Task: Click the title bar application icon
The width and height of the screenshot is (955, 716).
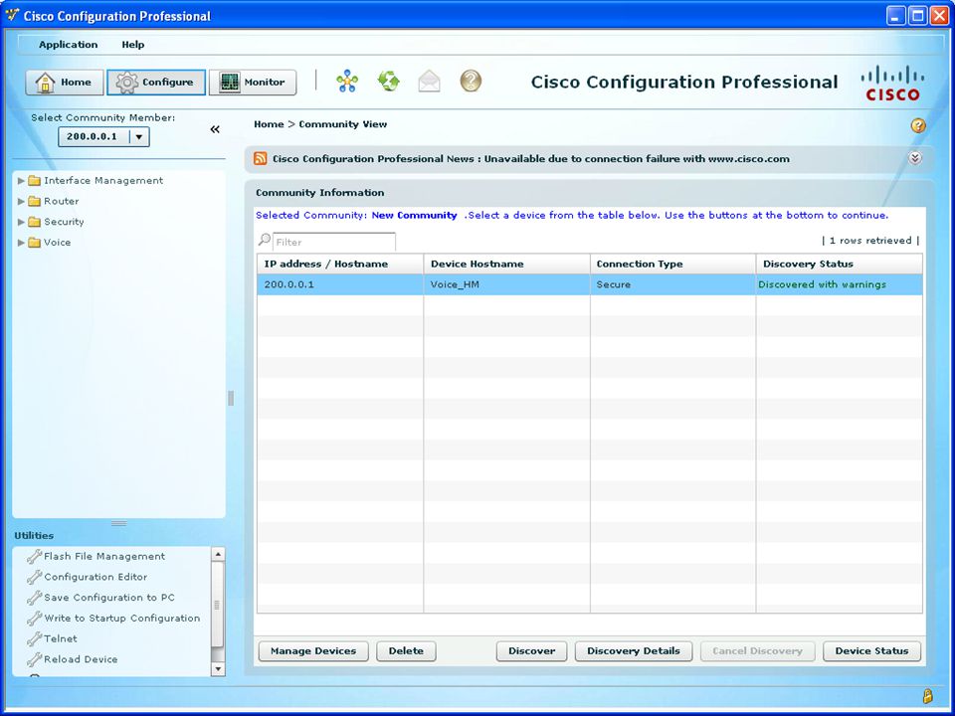Action: [12, 15]
